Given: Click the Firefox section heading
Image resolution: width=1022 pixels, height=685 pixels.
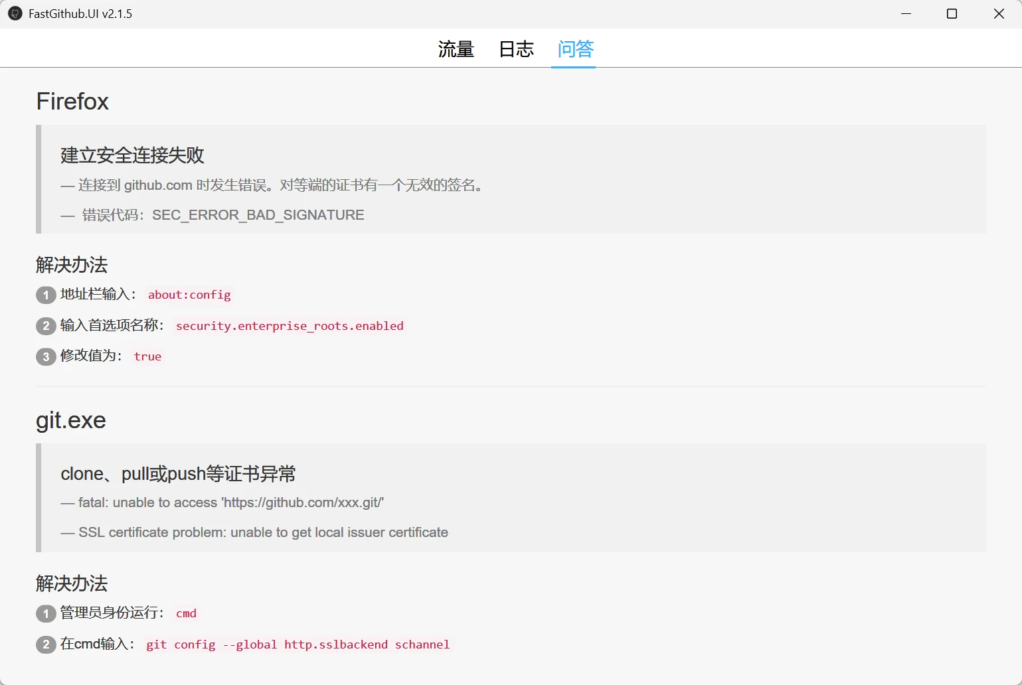Looking at the screenshot, I should pos(72,101).
